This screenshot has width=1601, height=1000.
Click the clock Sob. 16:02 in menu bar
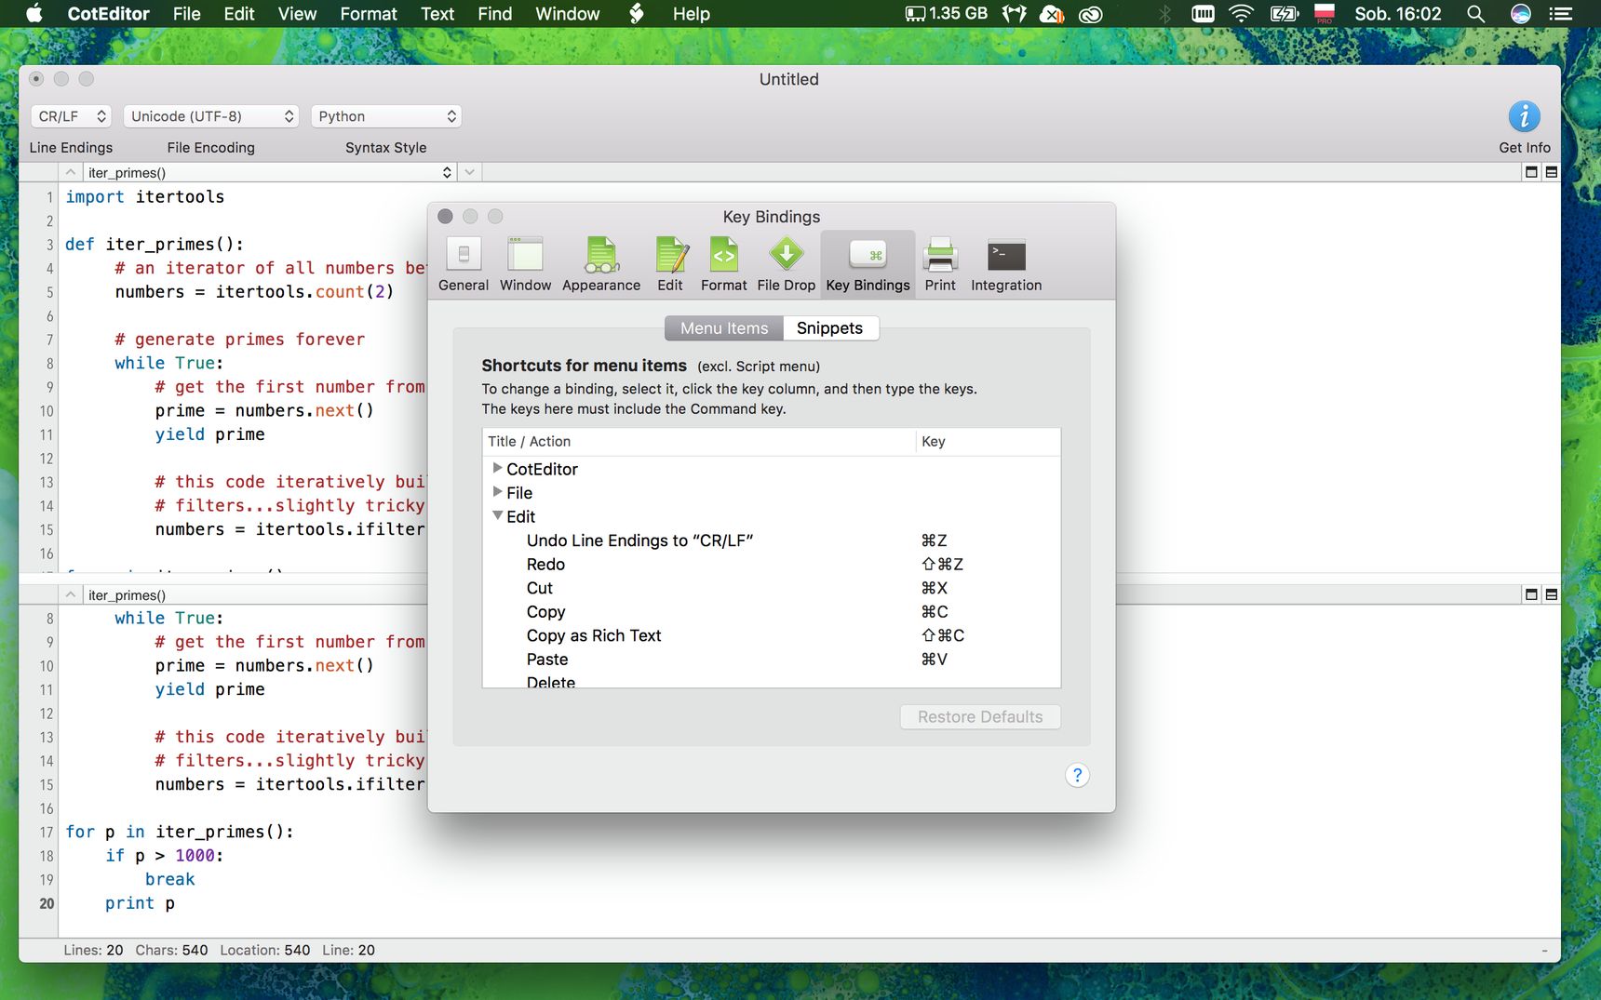pos(1397,14)
